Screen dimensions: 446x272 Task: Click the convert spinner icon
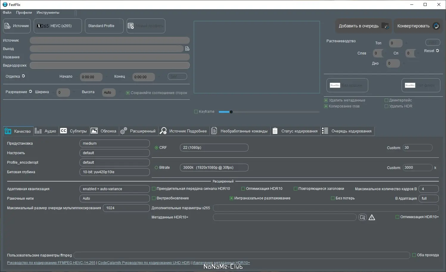click(436, 26)
